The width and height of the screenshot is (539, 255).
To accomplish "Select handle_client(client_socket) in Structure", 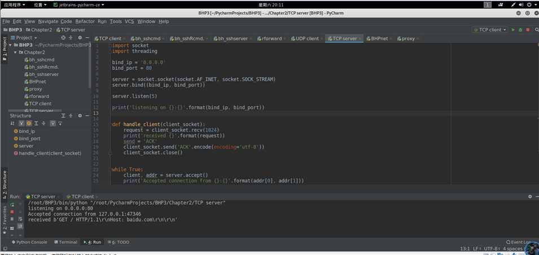I will click(x=47, y=153).
